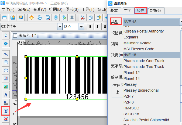Click the database with checkmark icon
Viewport: 182px width, 125px height.
point(64,17)
